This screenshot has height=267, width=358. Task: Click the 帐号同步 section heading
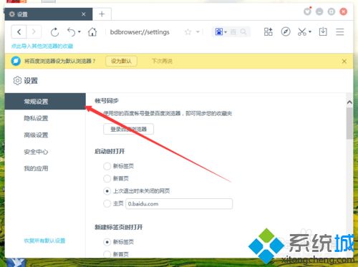point(107,101)
